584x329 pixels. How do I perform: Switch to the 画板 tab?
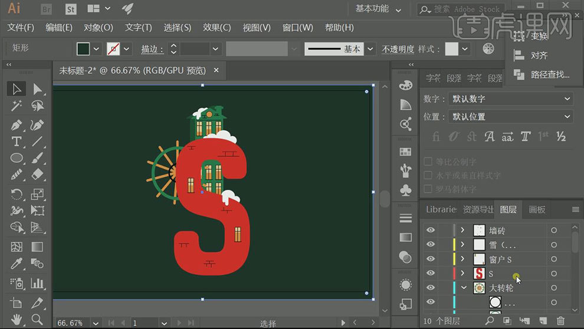pos(537,209)
